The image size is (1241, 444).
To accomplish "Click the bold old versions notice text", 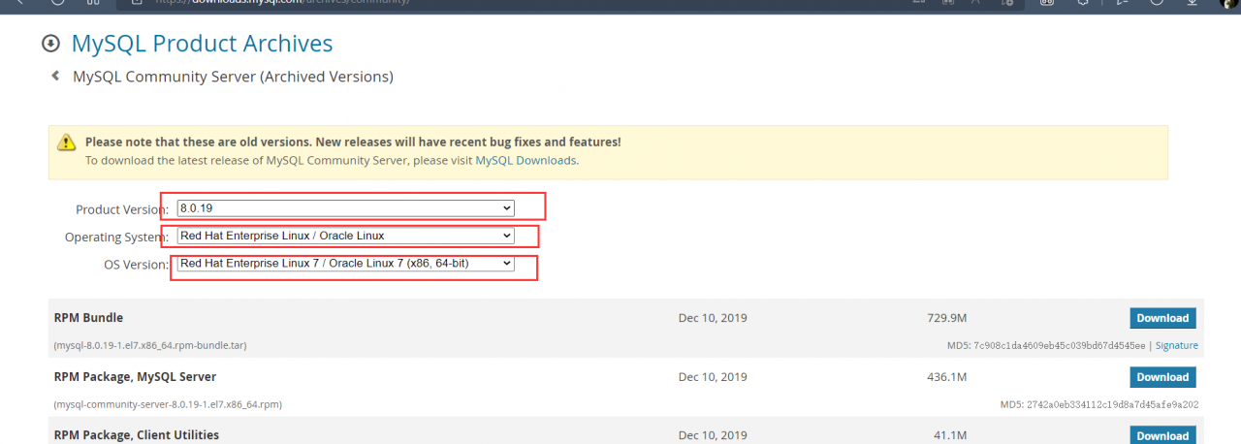I will (x=353, y=142).
